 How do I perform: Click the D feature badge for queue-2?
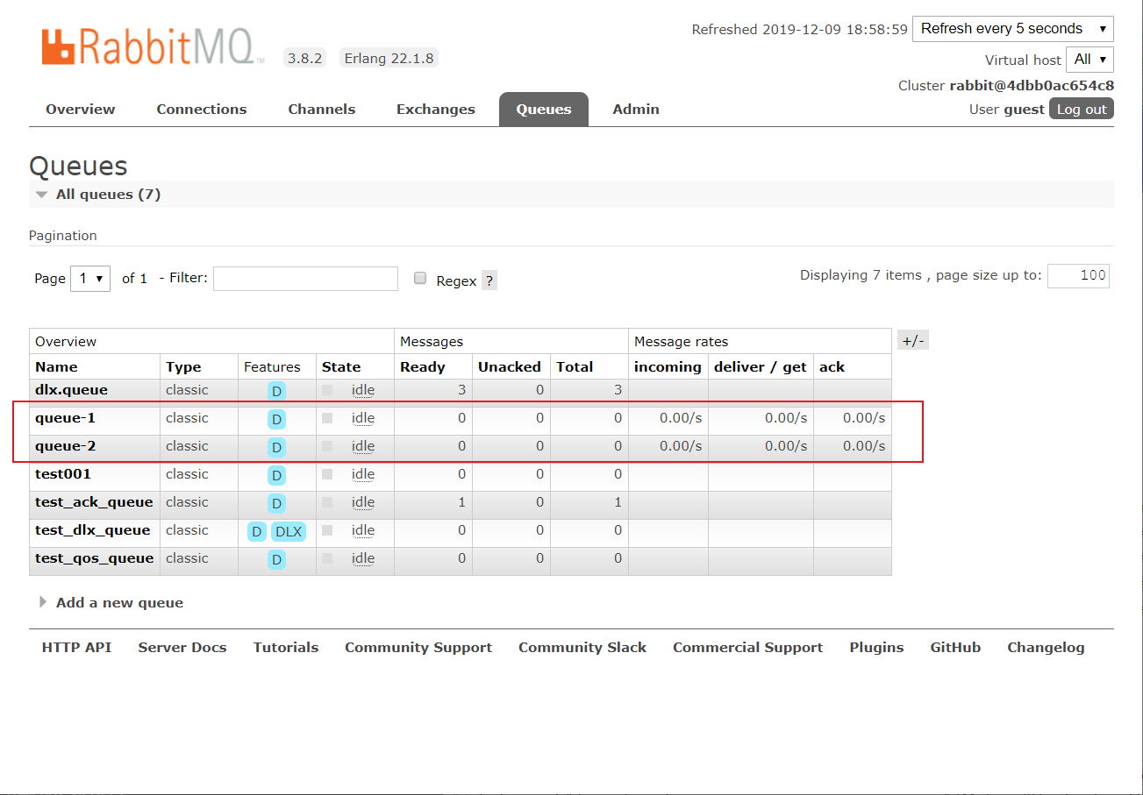(276, 447)
